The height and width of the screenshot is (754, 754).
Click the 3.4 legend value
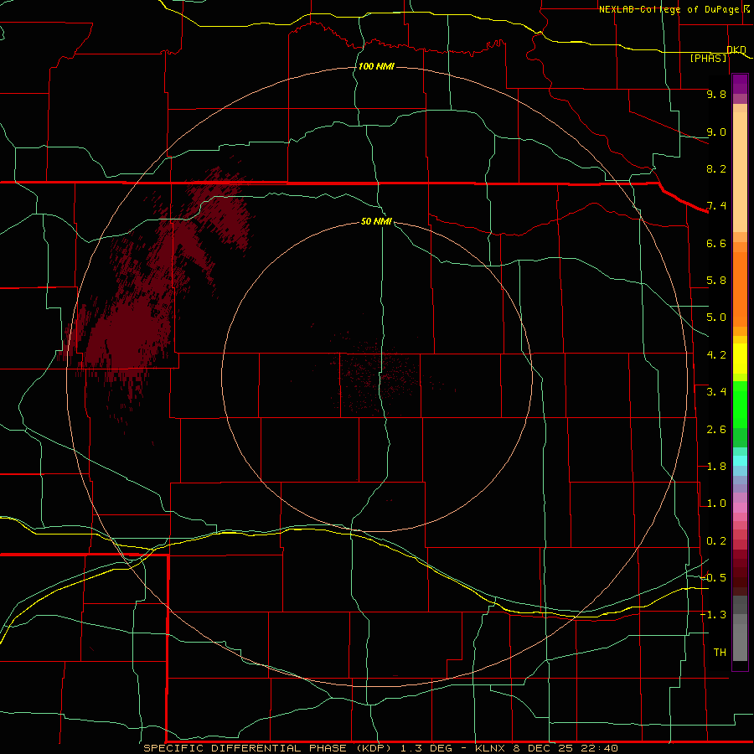click(x=716, y=392)
